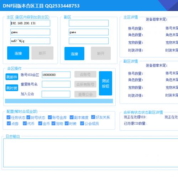This screenshot has height=178, width=178.
Task: Uncheck the 点券 checkbox
Action: [x=9, y=124]
